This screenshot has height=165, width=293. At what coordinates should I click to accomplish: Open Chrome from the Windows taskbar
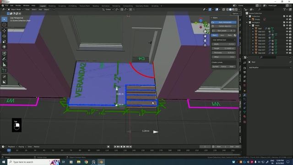pos(86,162)
